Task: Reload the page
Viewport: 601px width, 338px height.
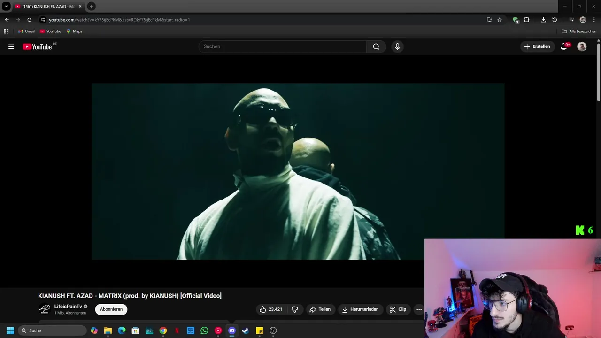Action: (29, 20)
